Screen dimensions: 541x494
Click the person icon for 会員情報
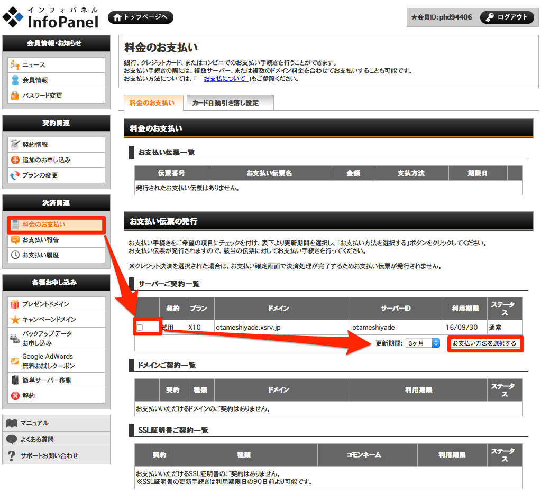(x=15, y=80)
